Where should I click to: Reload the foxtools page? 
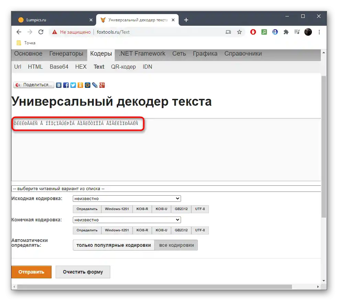41,32
